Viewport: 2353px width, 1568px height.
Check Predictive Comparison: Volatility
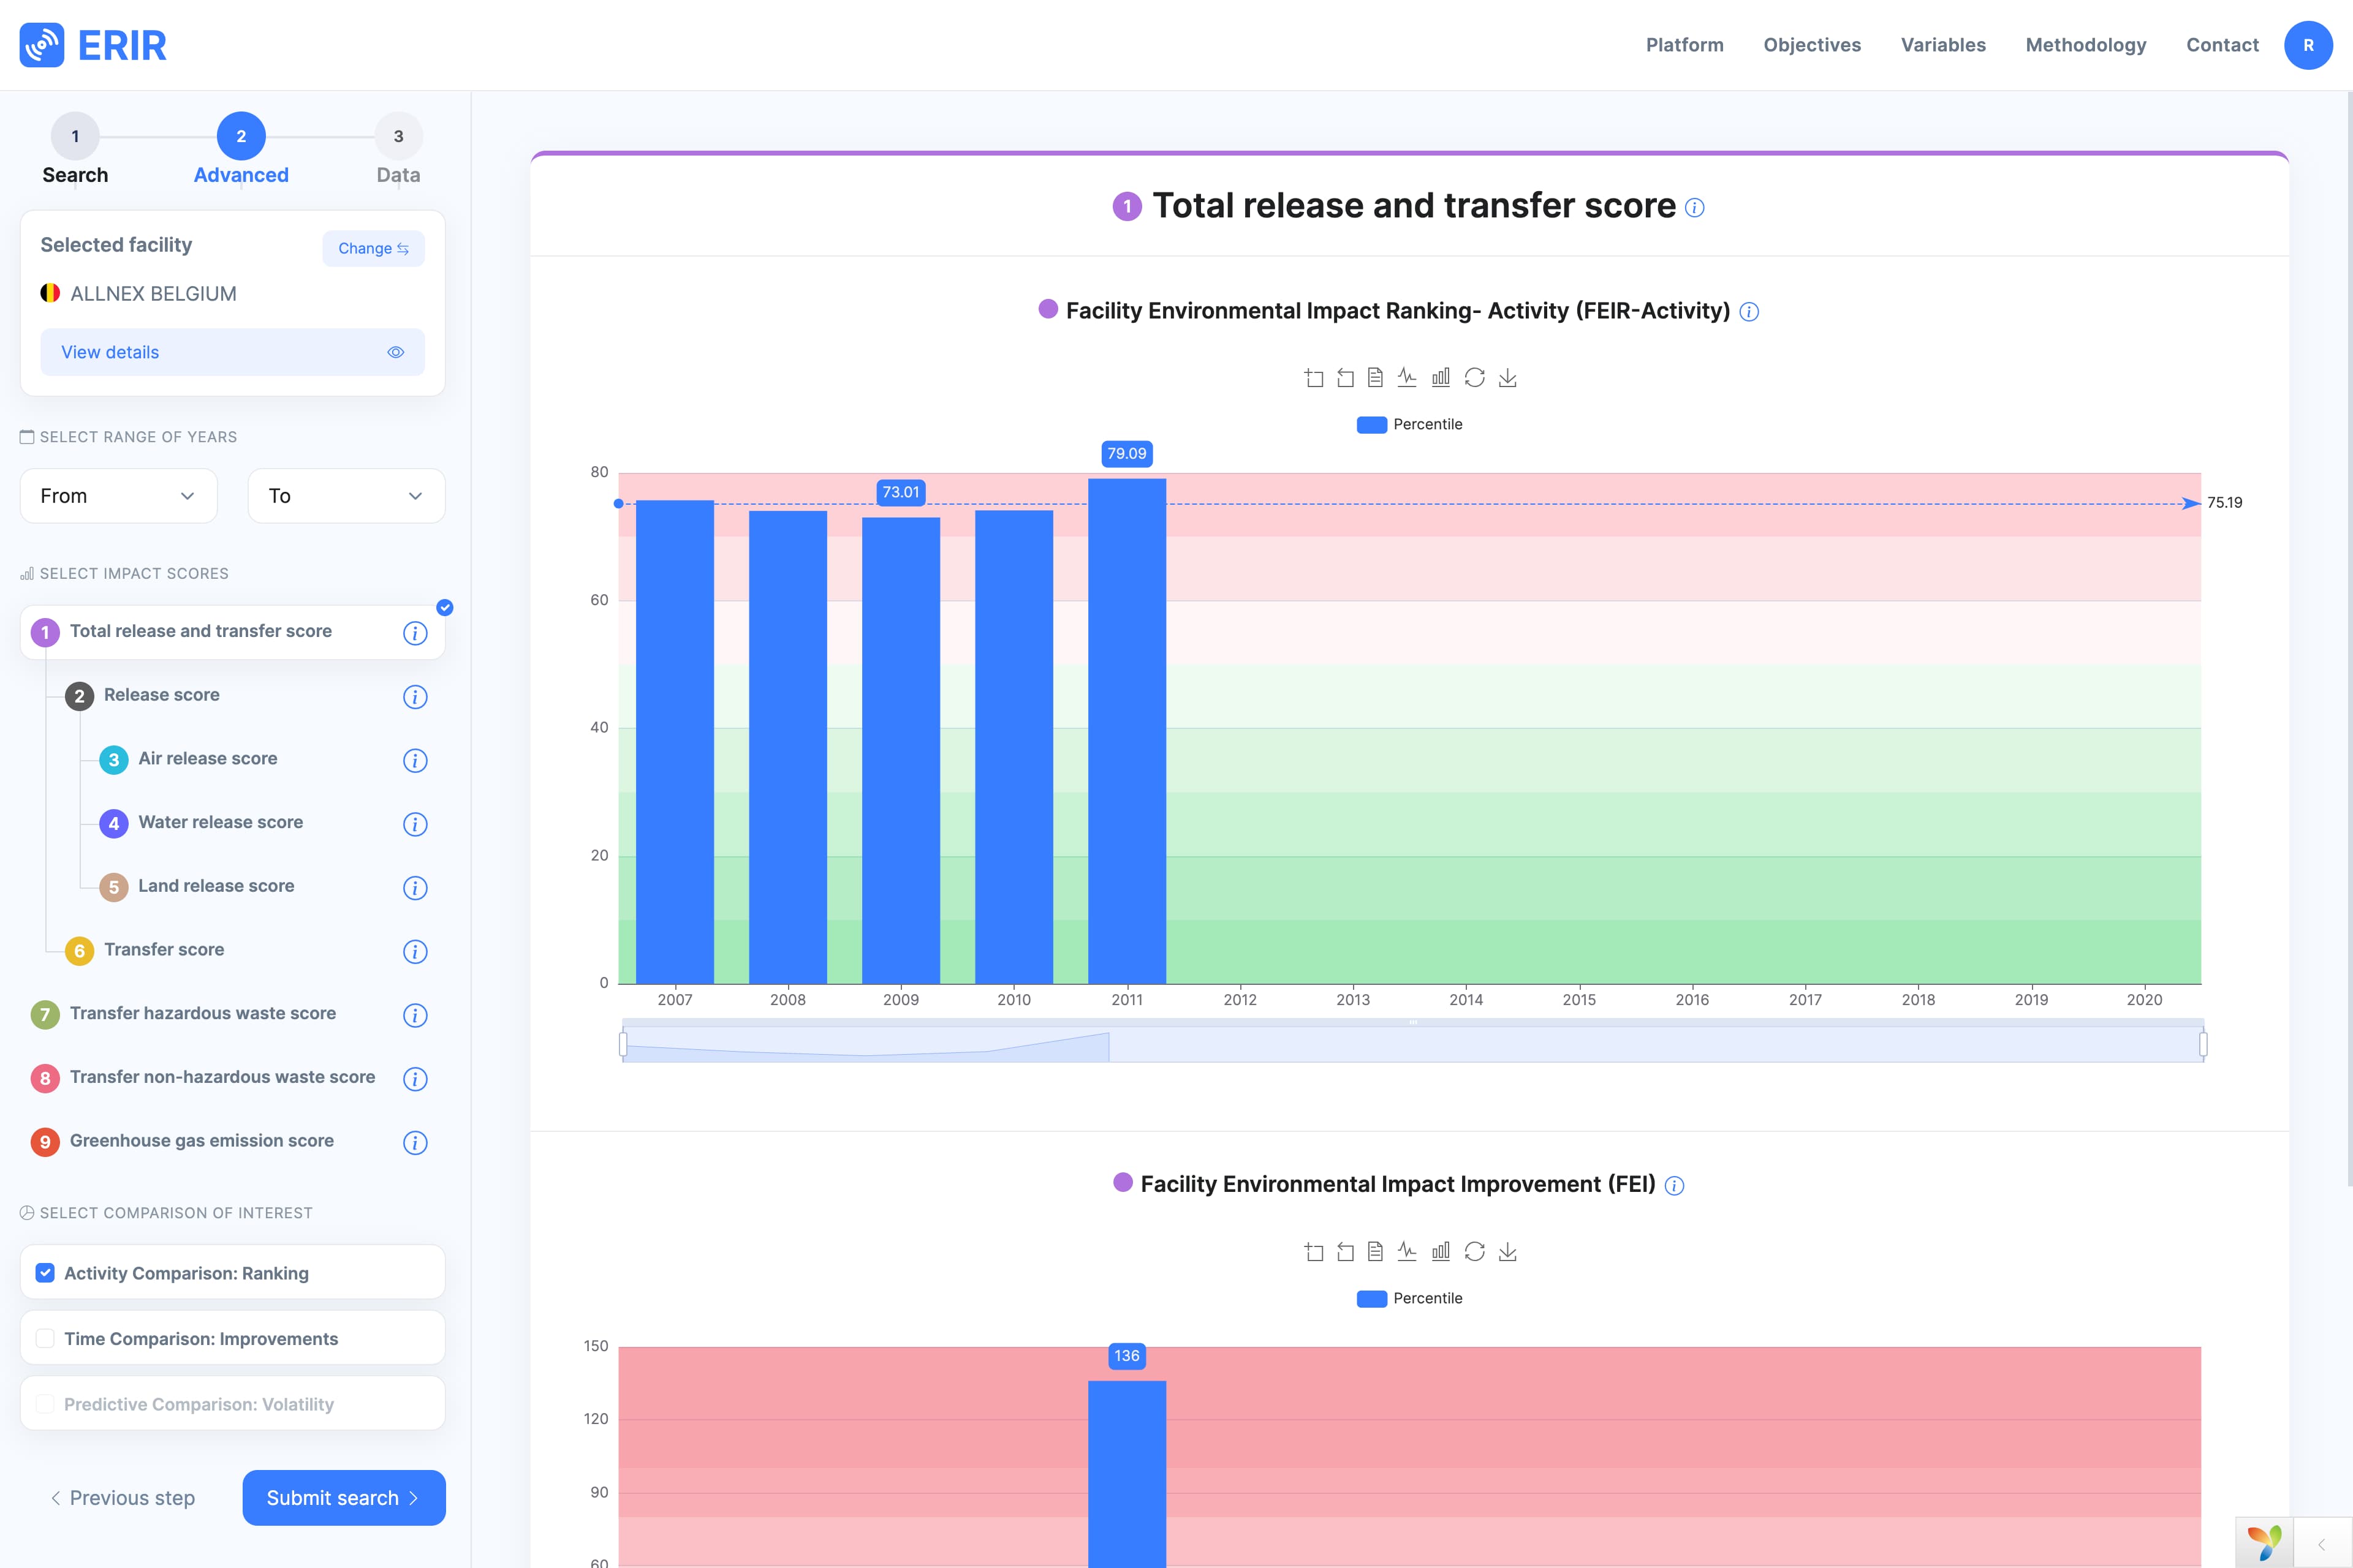pos(45,1404)
